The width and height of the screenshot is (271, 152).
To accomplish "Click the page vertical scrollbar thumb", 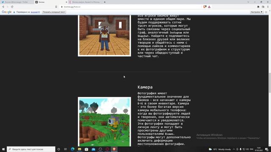I will (x=269, y=83).
